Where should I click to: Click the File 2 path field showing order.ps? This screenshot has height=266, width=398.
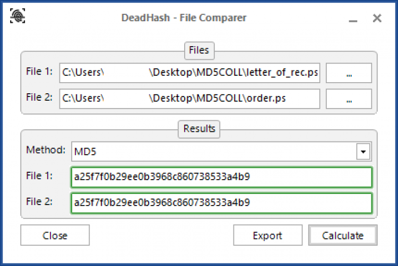tap(189, 99)
